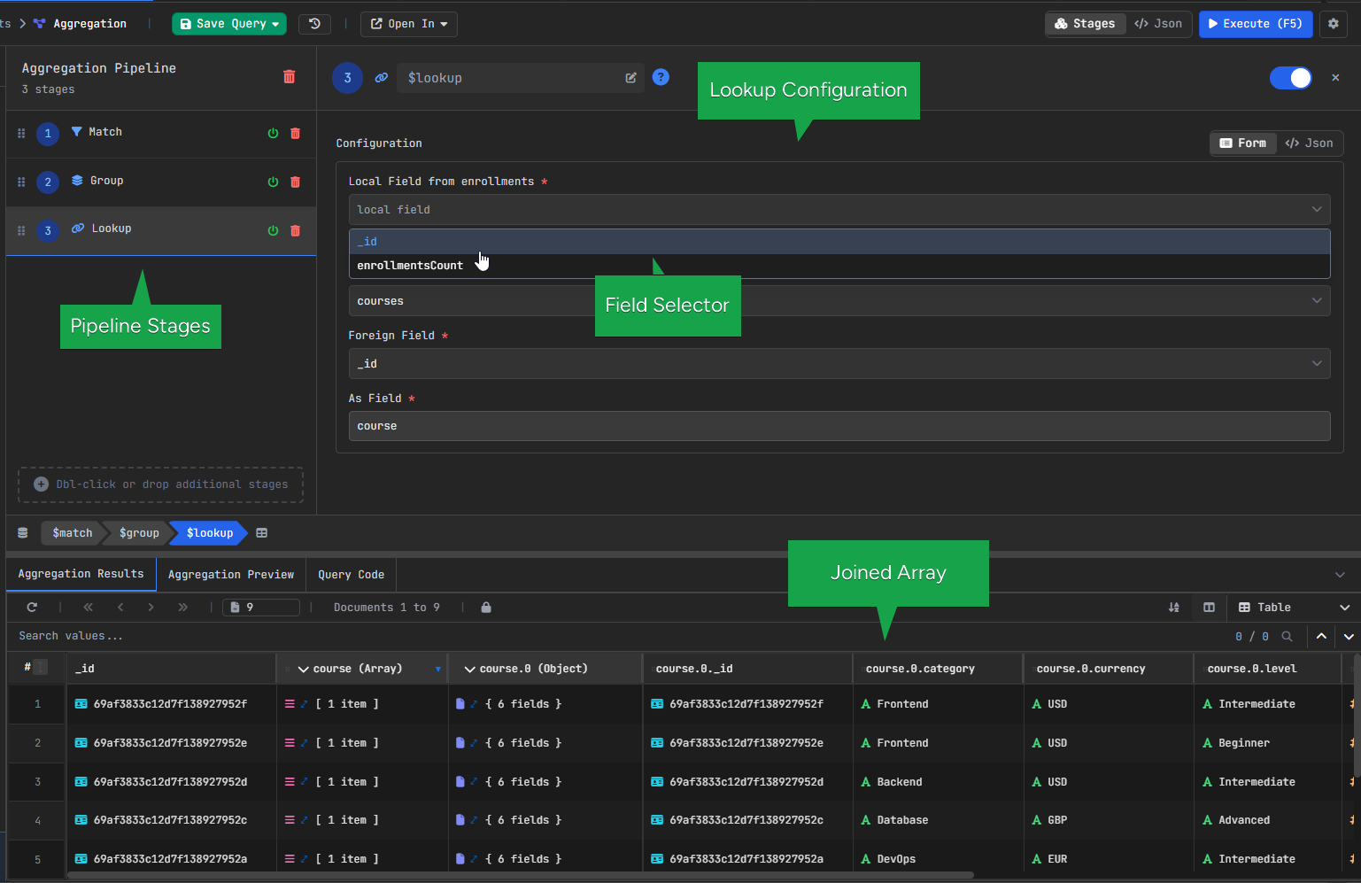Refresh the aggregation results
Image resolution: width=1361 pixels, height=883 pixels.
point(32,608)
